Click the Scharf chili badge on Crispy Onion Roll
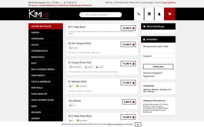The height and width of the screenshot is (127, 204). click(100, 67)
